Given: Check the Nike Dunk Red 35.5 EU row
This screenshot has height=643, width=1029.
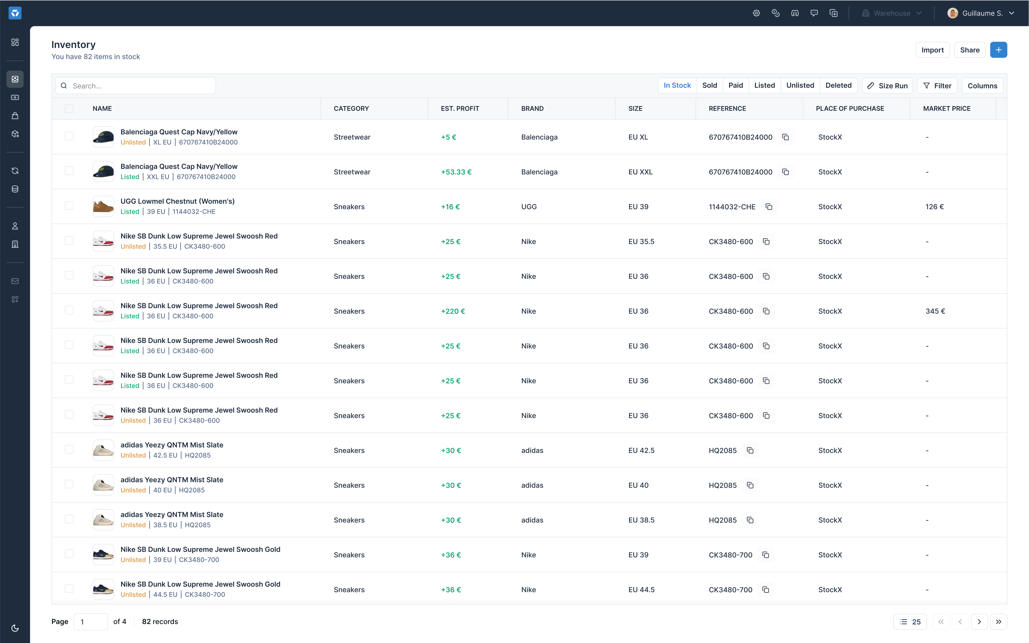Looking at the screenshot, I should (69, 241).
